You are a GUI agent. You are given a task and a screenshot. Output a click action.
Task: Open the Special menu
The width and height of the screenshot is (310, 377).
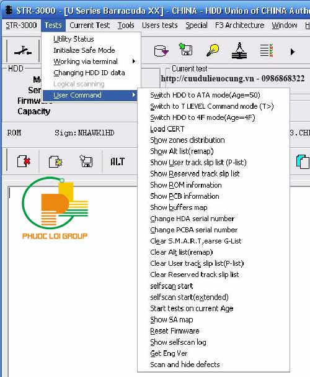(197, 25)
